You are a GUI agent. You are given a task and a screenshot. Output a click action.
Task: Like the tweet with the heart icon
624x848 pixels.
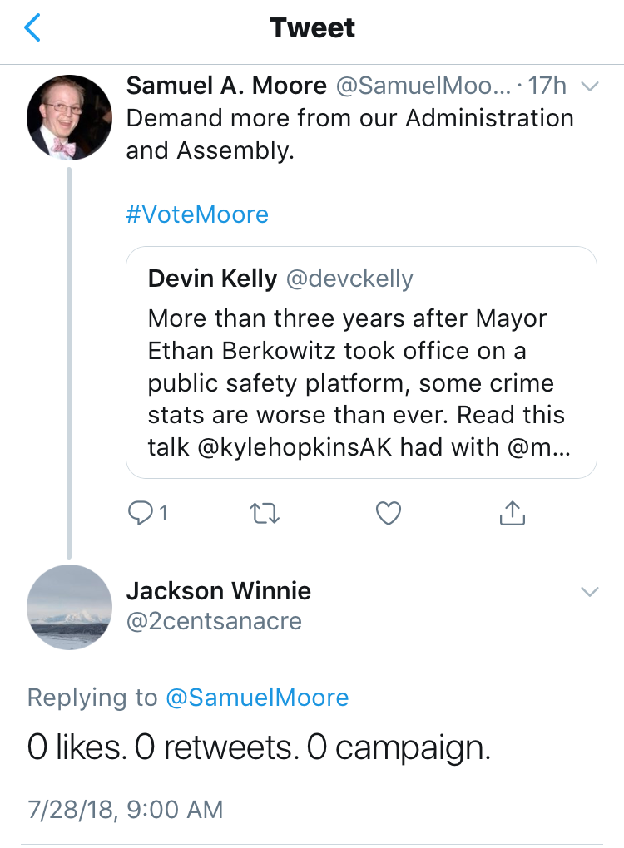click(x=388, y=513)
